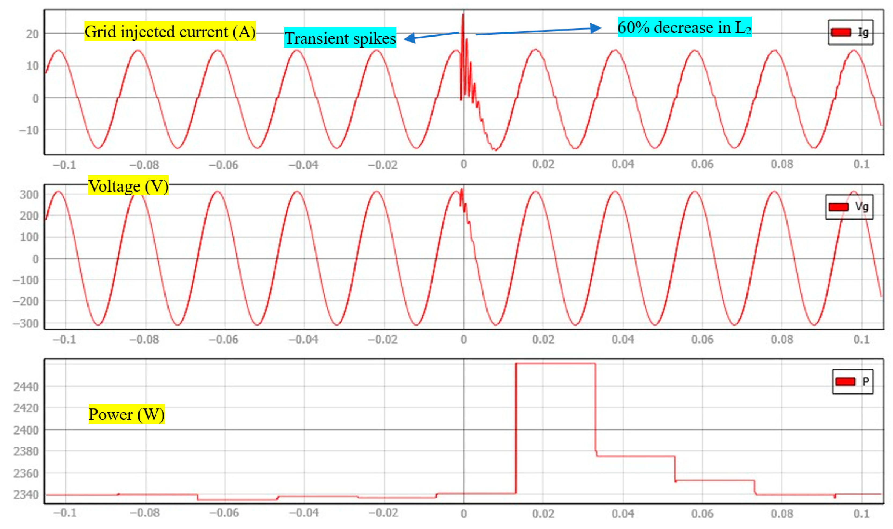
Task: Click the 2400 tick on power axis
Action: (x=26, y=430)
